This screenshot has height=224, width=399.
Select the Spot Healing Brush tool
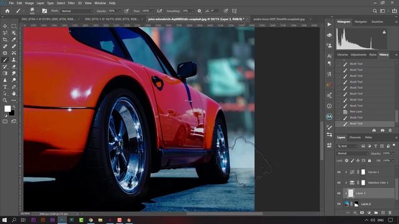tap(5, 46)
